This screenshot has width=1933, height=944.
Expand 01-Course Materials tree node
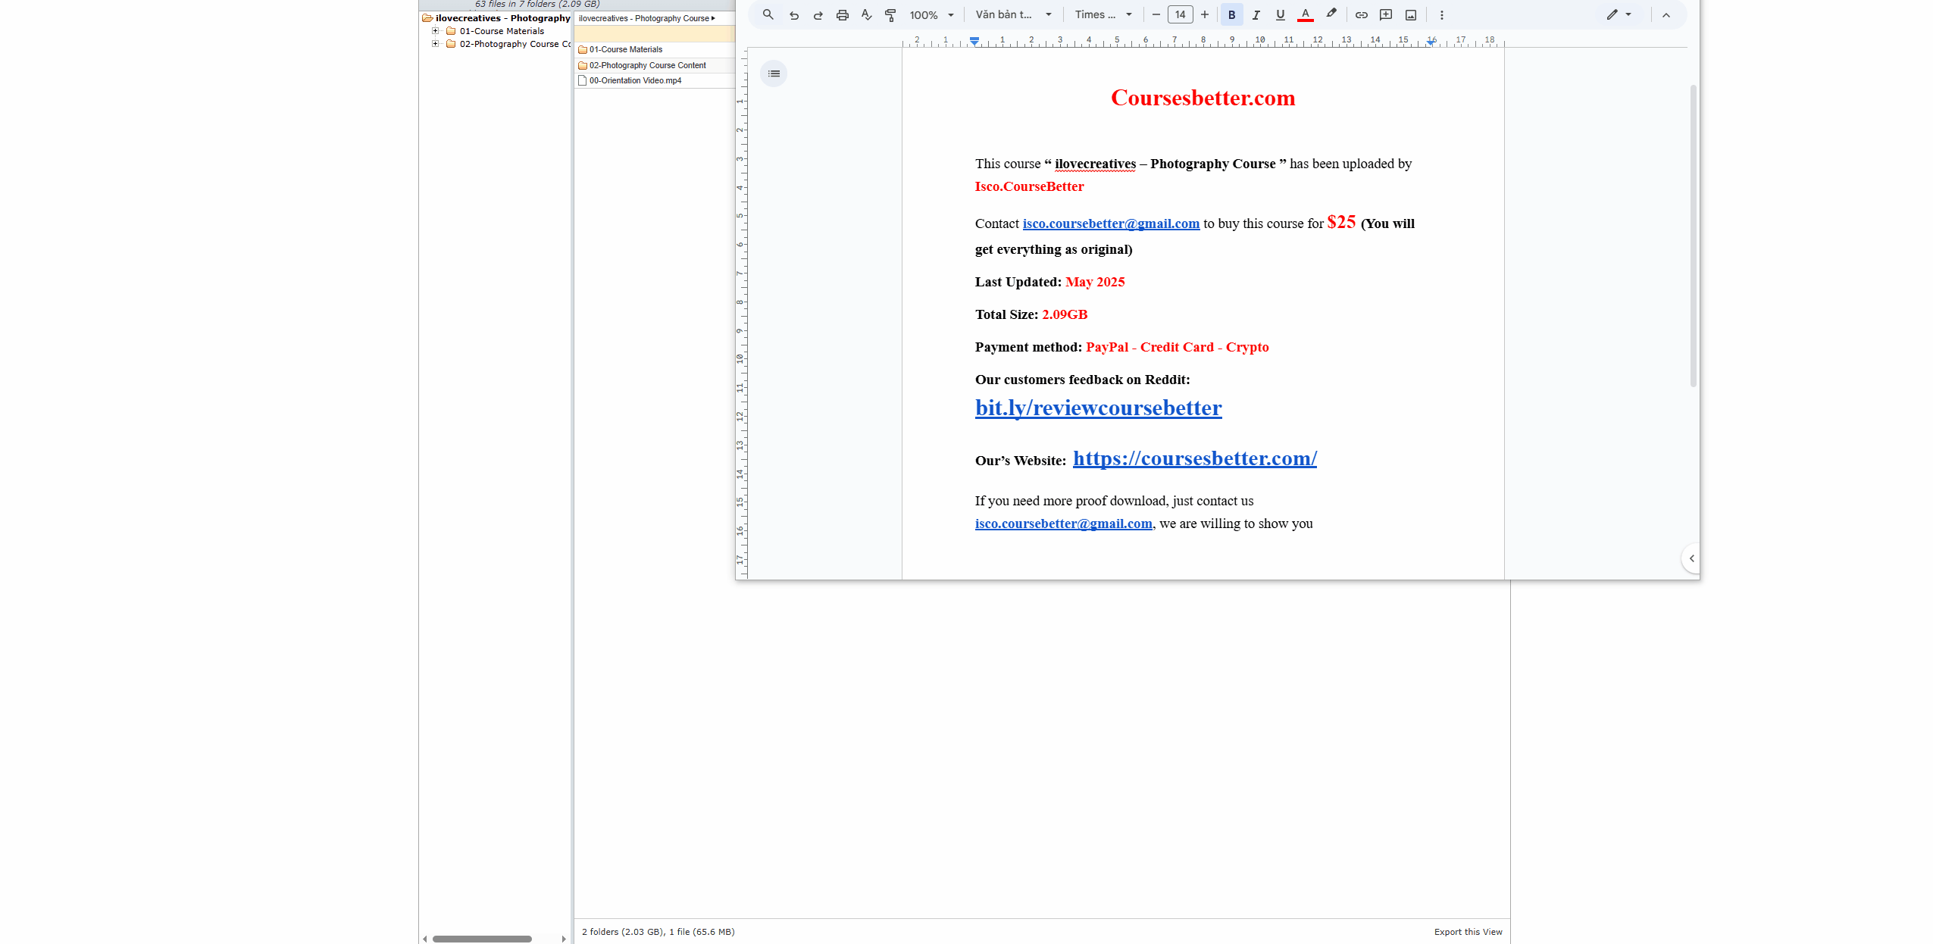[x=436, y=31]
